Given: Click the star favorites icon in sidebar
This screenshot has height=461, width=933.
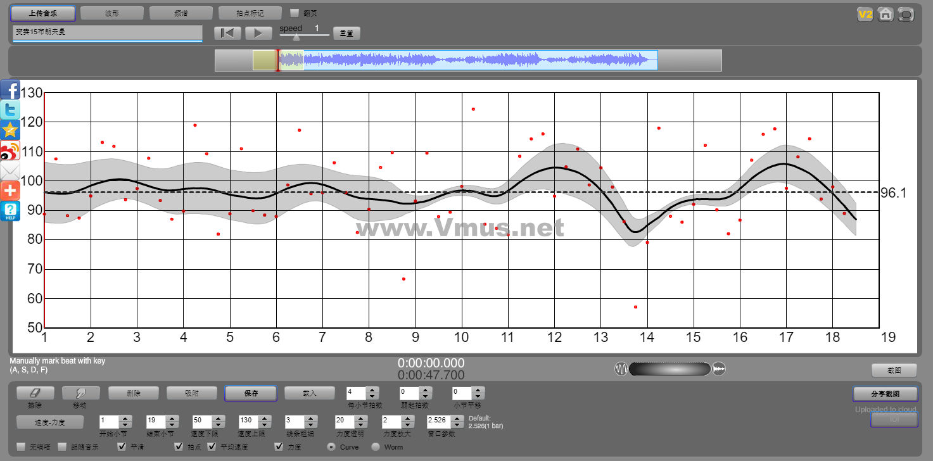Looking at the screenshot, I should coord(10,130).
